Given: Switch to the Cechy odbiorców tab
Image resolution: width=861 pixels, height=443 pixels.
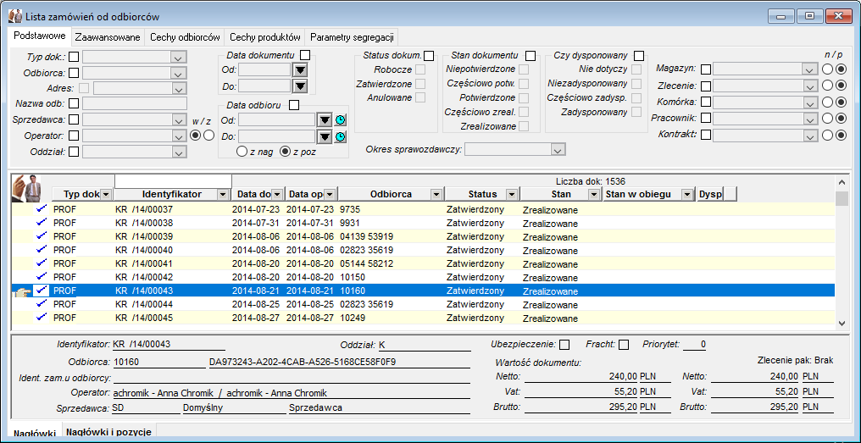Looking at the screenshot, I should [x=185, y=38].
